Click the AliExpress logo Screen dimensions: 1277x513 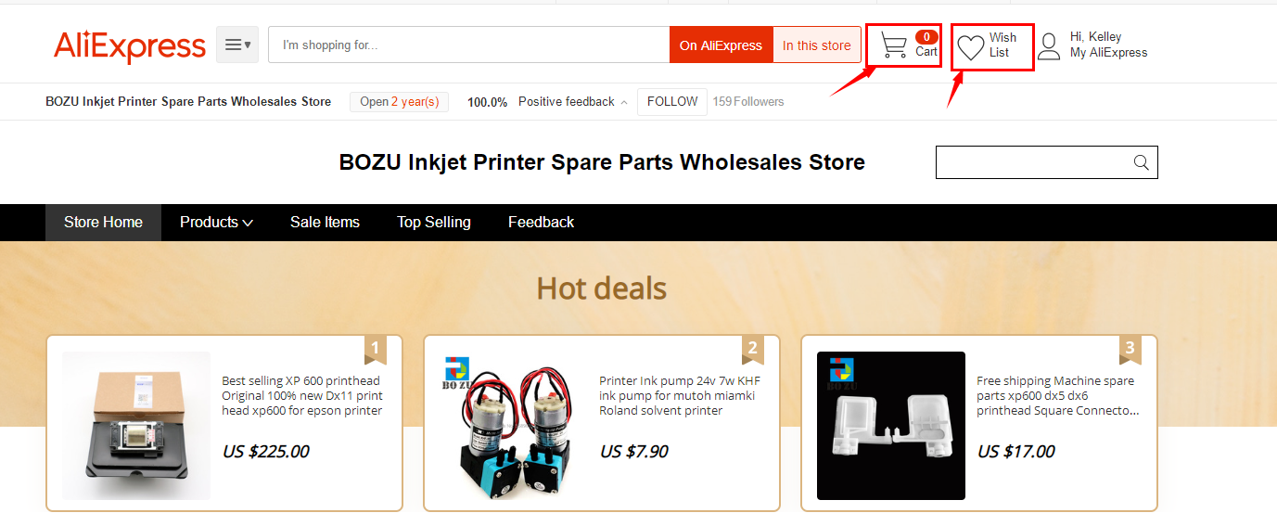(x=130, y=45)
